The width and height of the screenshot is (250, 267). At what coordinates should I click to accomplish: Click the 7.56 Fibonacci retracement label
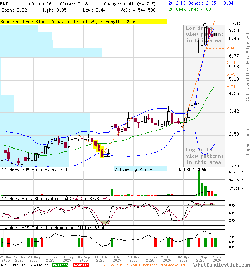tap(231, 48)
